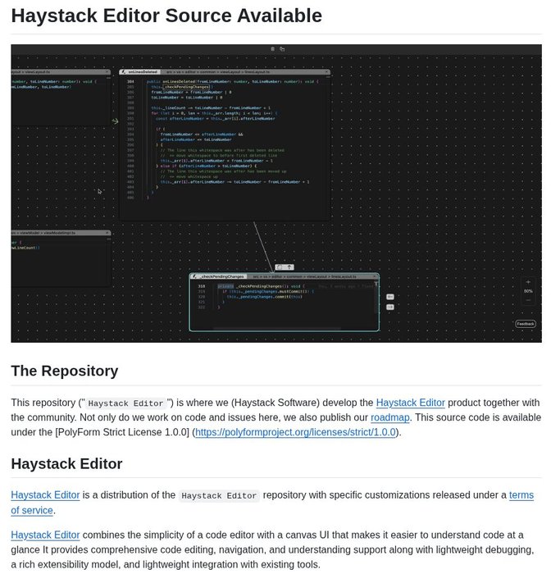Screen dimensions: 551x574
Task: Click the icon right of the trash icon
Action: point(282,48)
